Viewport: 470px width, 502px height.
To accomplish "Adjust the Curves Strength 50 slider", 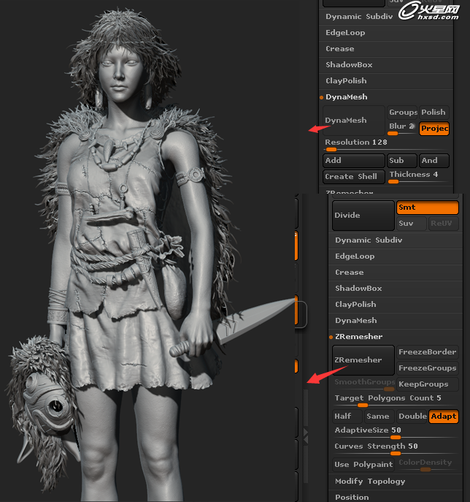I will coord(396,449).
